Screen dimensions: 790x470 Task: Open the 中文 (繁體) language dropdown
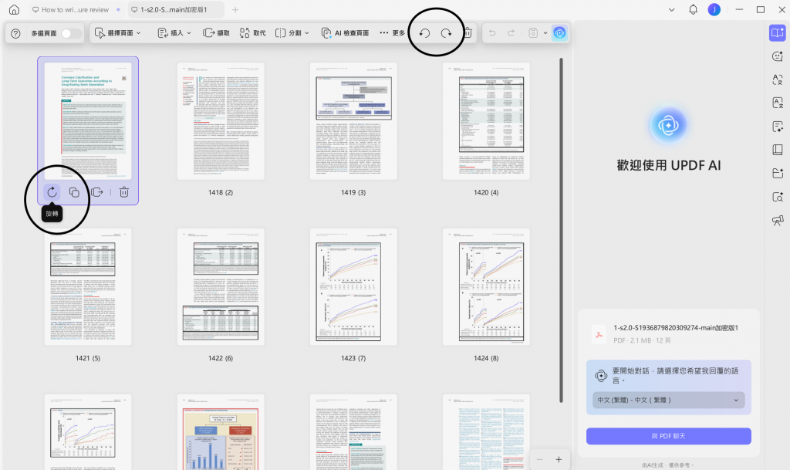(668, 400)
